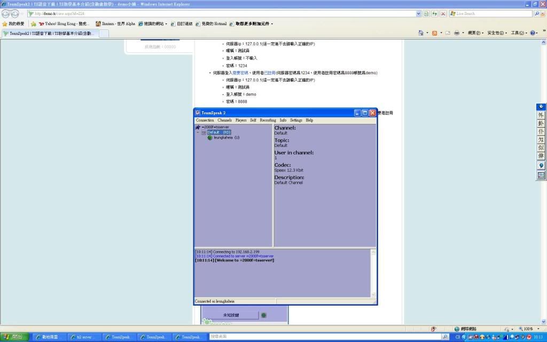Screen dimensions: 547x342
Task: Click the TeamSpeak server icon in tree
Action: click(x=198, y=127)
